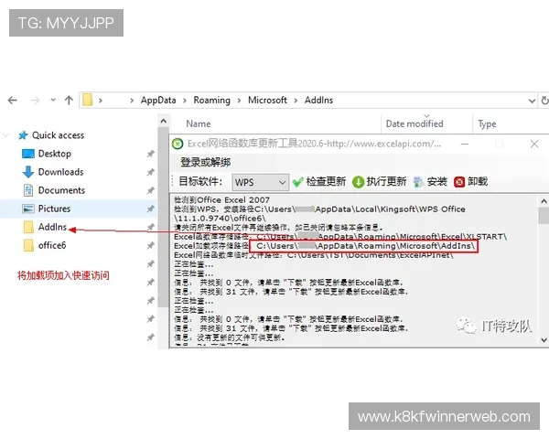Sort by Name column header

(199, 124)
